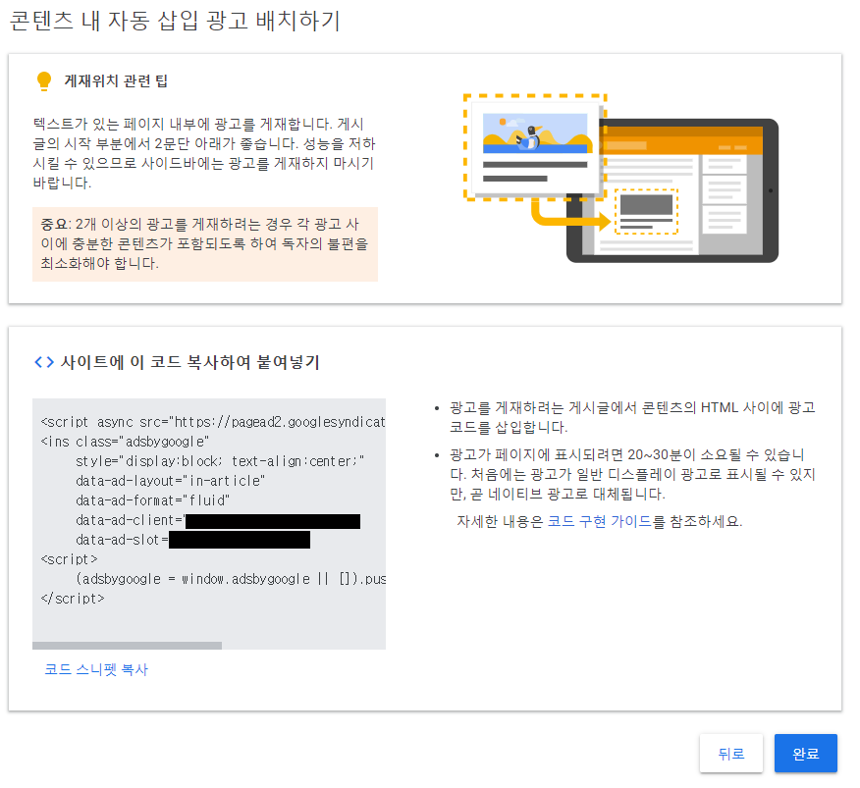The height and width of the screenshot is (788, 860).
Task: Click the code line style="display:block; text-align:center;"
Action: tap(220, 461)
